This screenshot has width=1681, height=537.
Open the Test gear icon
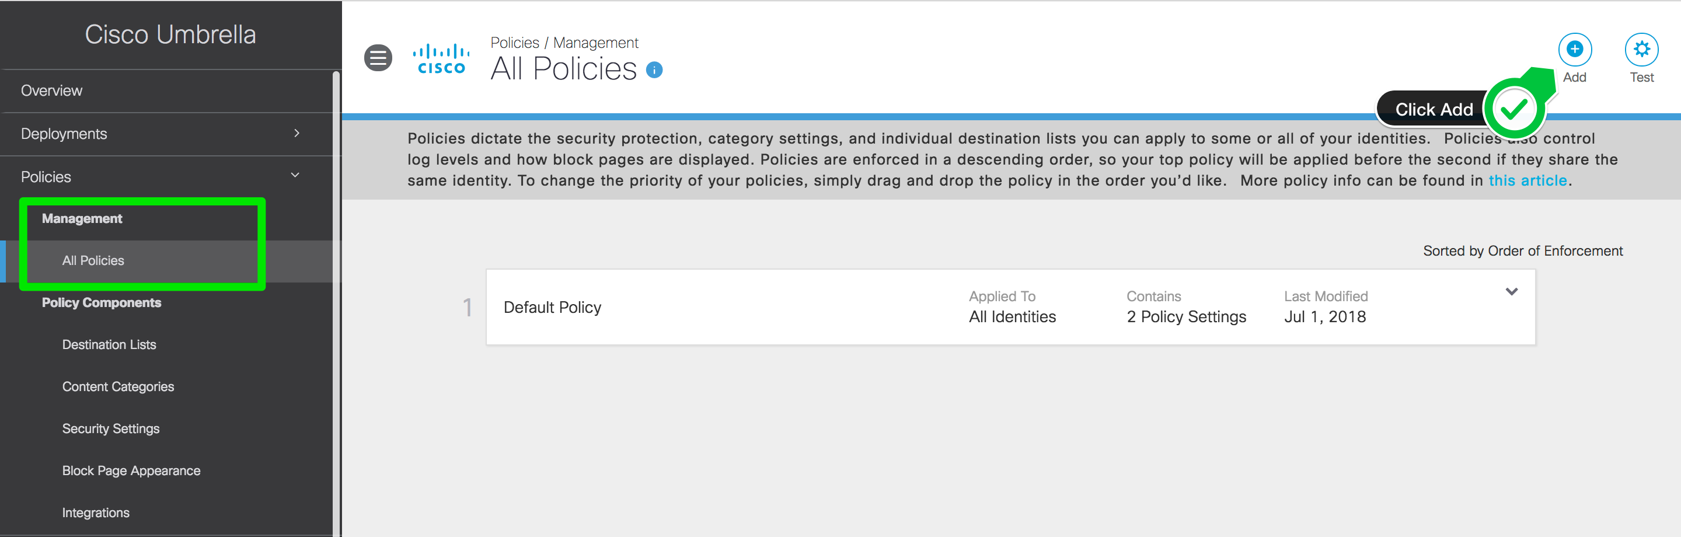[x=1641, y=49]
